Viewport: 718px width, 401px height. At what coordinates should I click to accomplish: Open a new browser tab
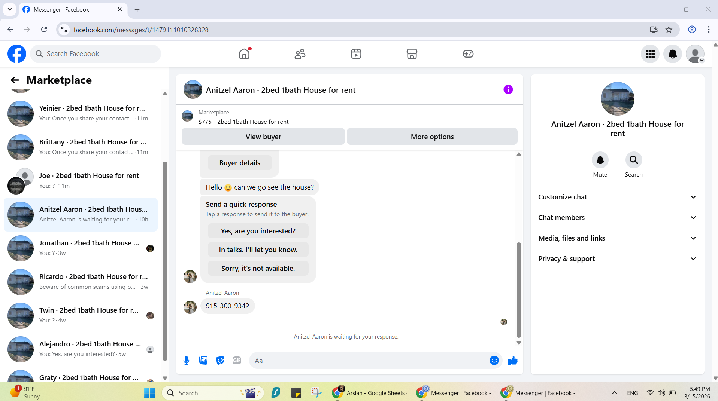pos(137,10)
